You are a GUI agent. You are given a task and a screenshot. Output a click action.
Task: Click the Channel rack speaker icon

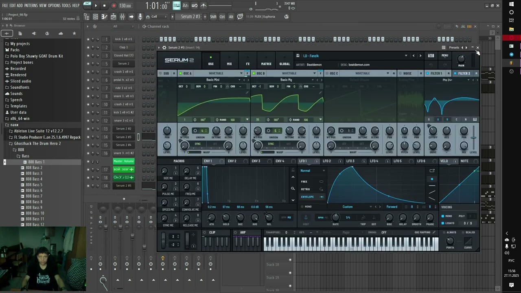(144, 26)
